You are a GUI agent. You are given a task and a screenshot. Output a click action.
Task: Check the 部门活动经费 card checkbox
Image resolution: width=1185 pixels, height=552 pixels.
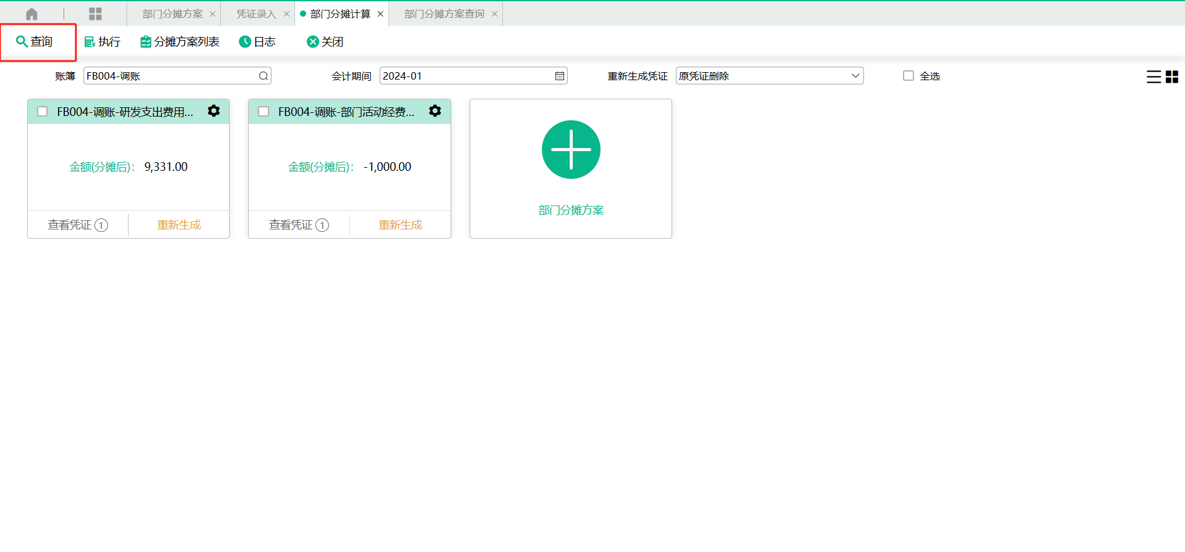click(264, 112)
